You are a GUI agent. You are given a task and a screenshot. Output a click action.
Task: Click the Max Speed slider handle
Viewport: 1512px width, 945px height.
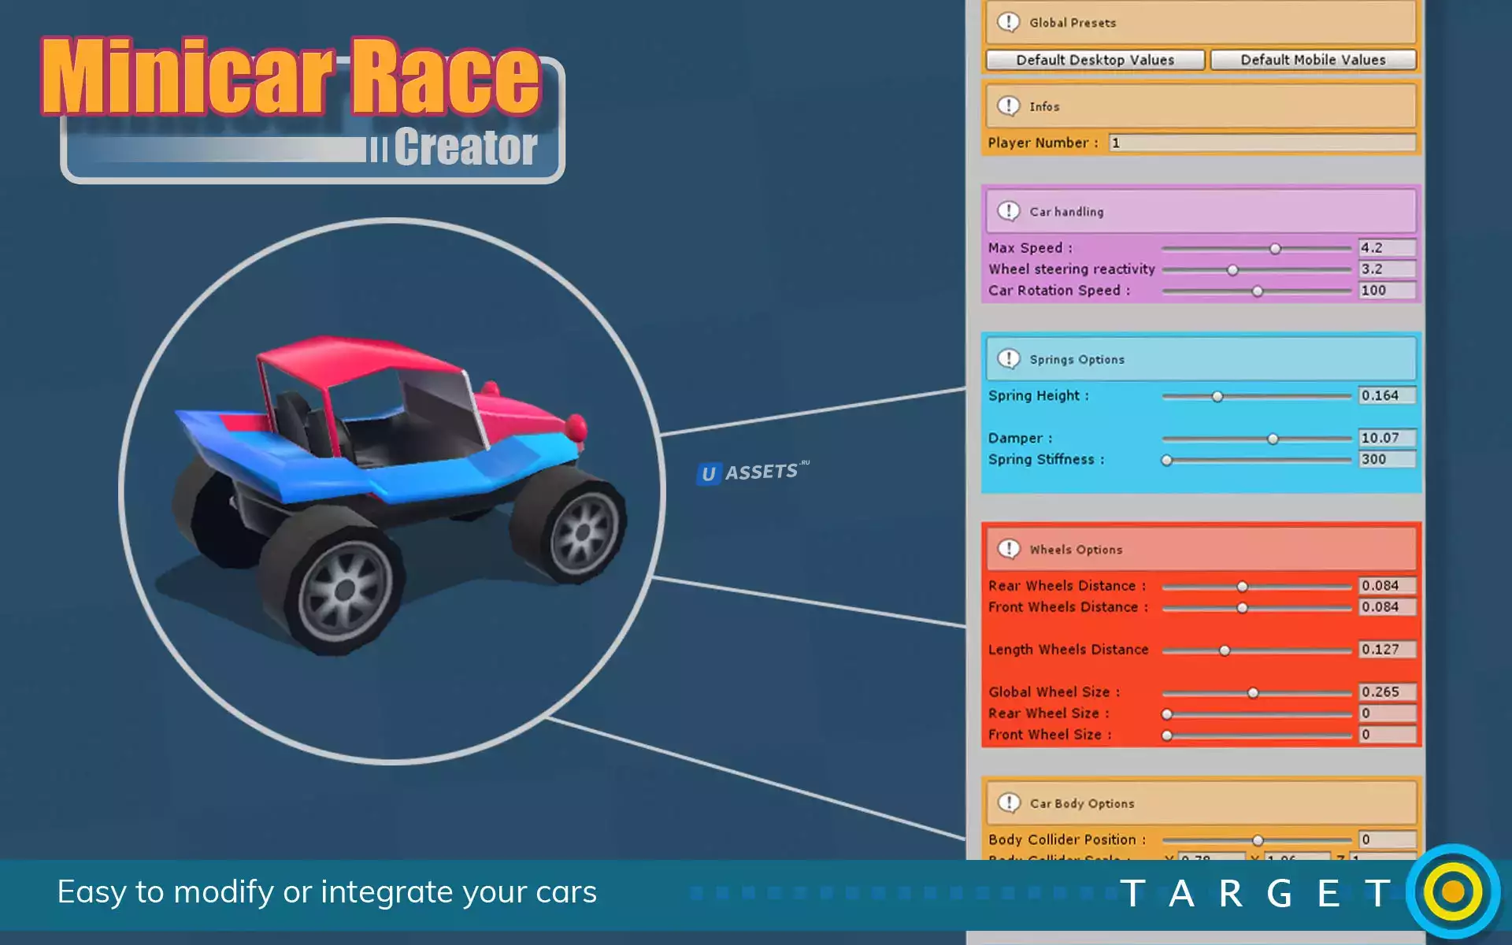point(1275,249)
